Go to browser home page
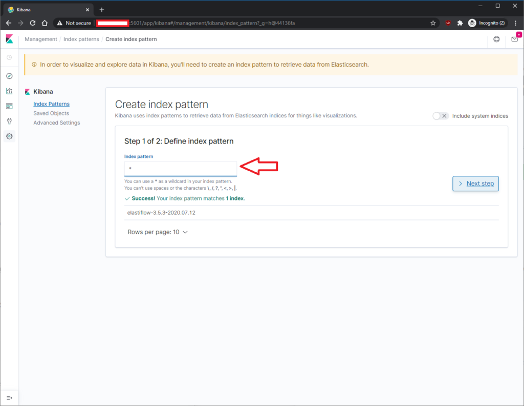 coord(45,23)
